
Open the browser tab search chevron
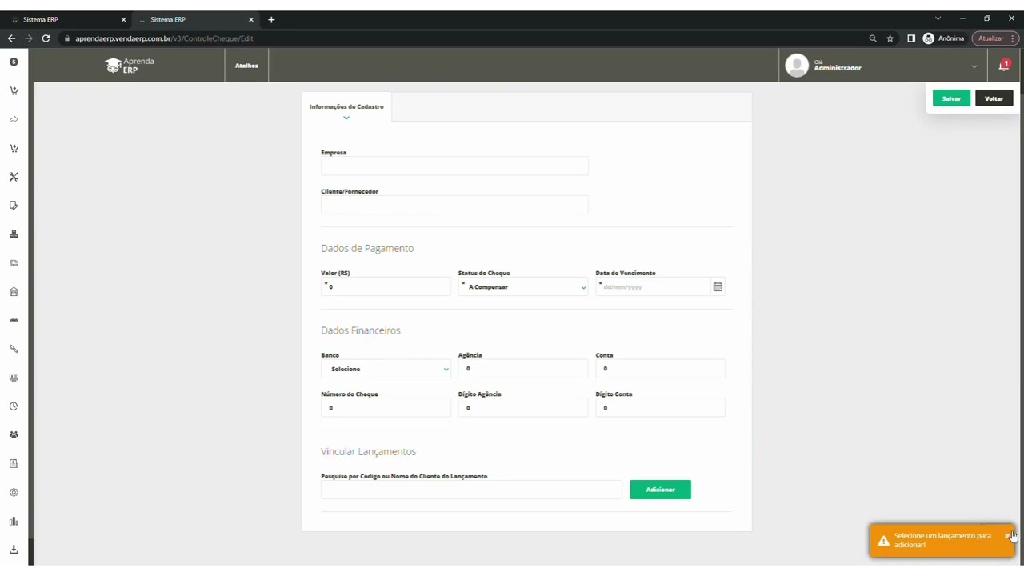[938, 18]
